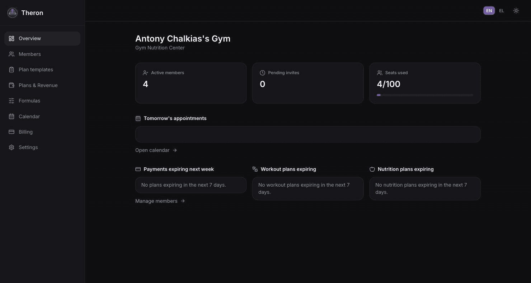Switch language to EN
The image size is (531, 283).
(489, 11)
